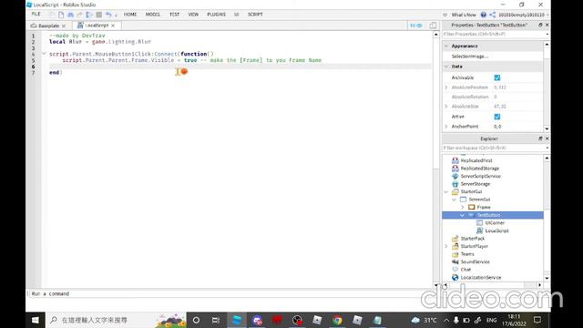Image resolution: width=583 pixels, height=328 pixels.
Task: Click the Run a command input bar
Action: coord(230,293)
